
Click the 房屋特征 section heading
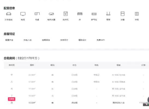pyautogui.click(x=9, y=34)
